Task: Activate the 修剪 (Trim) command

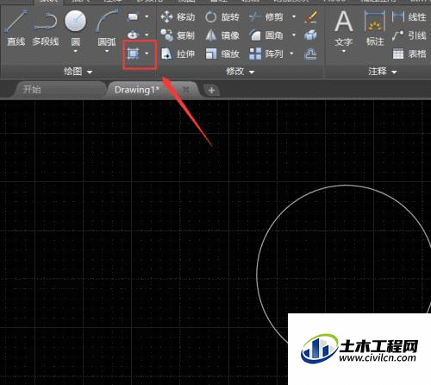Action: click(265, 17)
